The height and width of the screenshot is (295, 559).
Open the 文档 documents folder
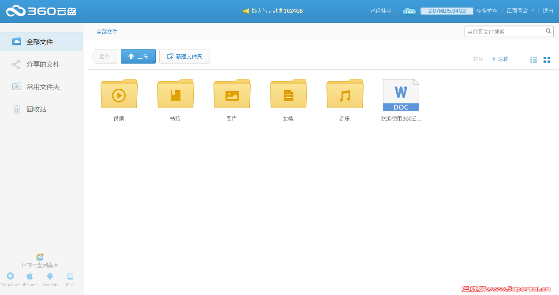(x=288, y=94)
